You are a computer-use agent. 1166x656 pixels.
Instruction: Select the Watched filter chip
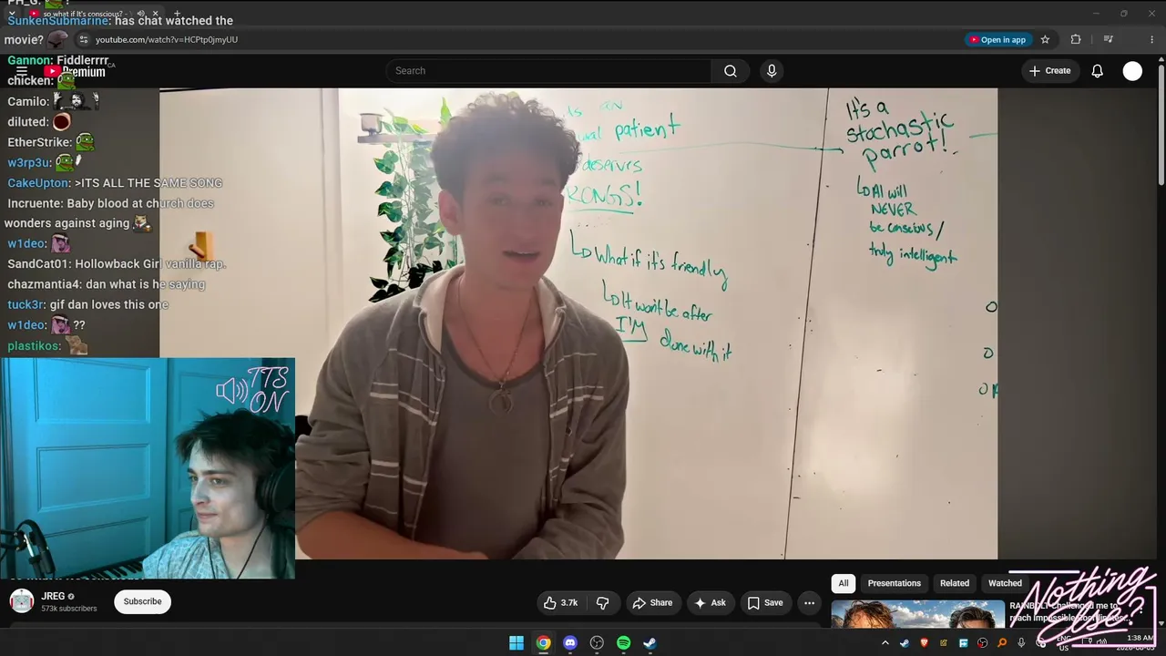tap(1005, 583)
